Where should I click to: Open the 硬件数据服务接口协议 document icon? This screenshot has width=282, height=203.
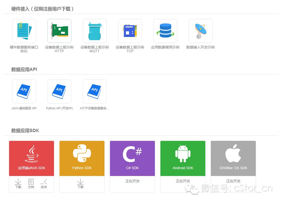pos(24,31)
